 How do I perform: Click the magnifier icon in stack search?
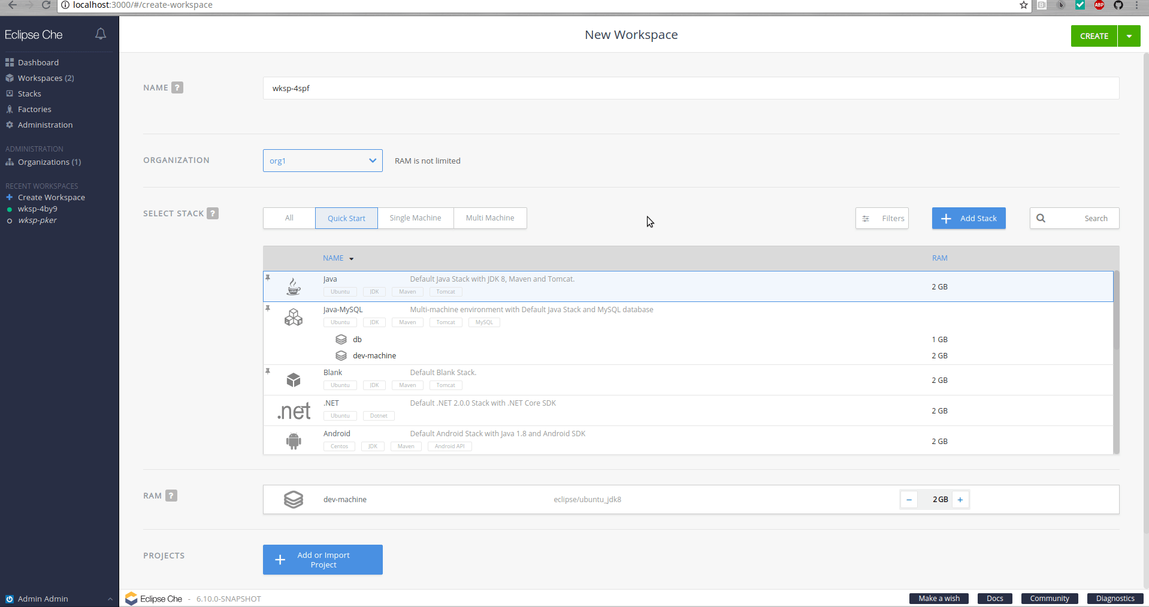[1041, 218]
